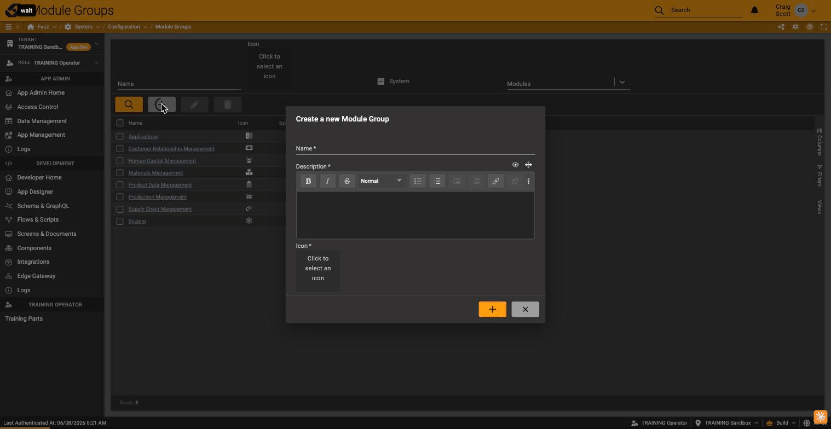Open the Configuration breadcrumb dropdown
The width and height of the screenshot is (831, 429).
click(145, 27)
